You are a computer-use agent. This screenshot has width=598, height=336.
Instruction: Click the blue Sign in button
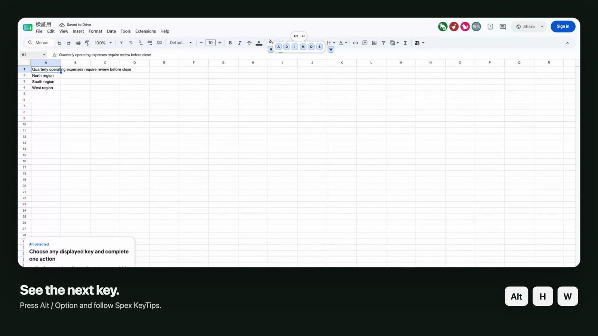click(563, 27)
